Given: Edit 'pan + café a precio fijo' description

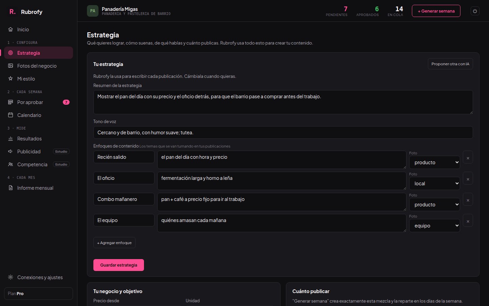Looking at the screenshot, I should tap(282, 202).
